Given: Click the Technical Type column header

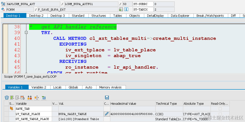Looking at the screenshot, I should 169,104.
